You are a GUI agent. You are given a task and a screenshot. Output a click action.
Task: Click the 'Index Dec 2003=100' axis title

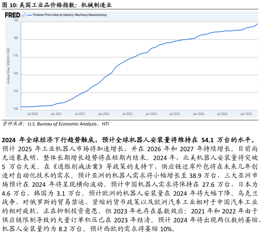[8, 66]
